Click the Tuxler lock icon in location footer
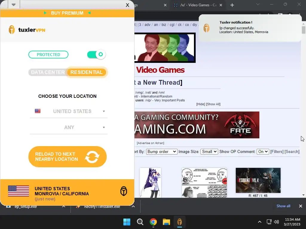This screenshot has height=229, width=306. pyautogui.click(x=123, y=191)
